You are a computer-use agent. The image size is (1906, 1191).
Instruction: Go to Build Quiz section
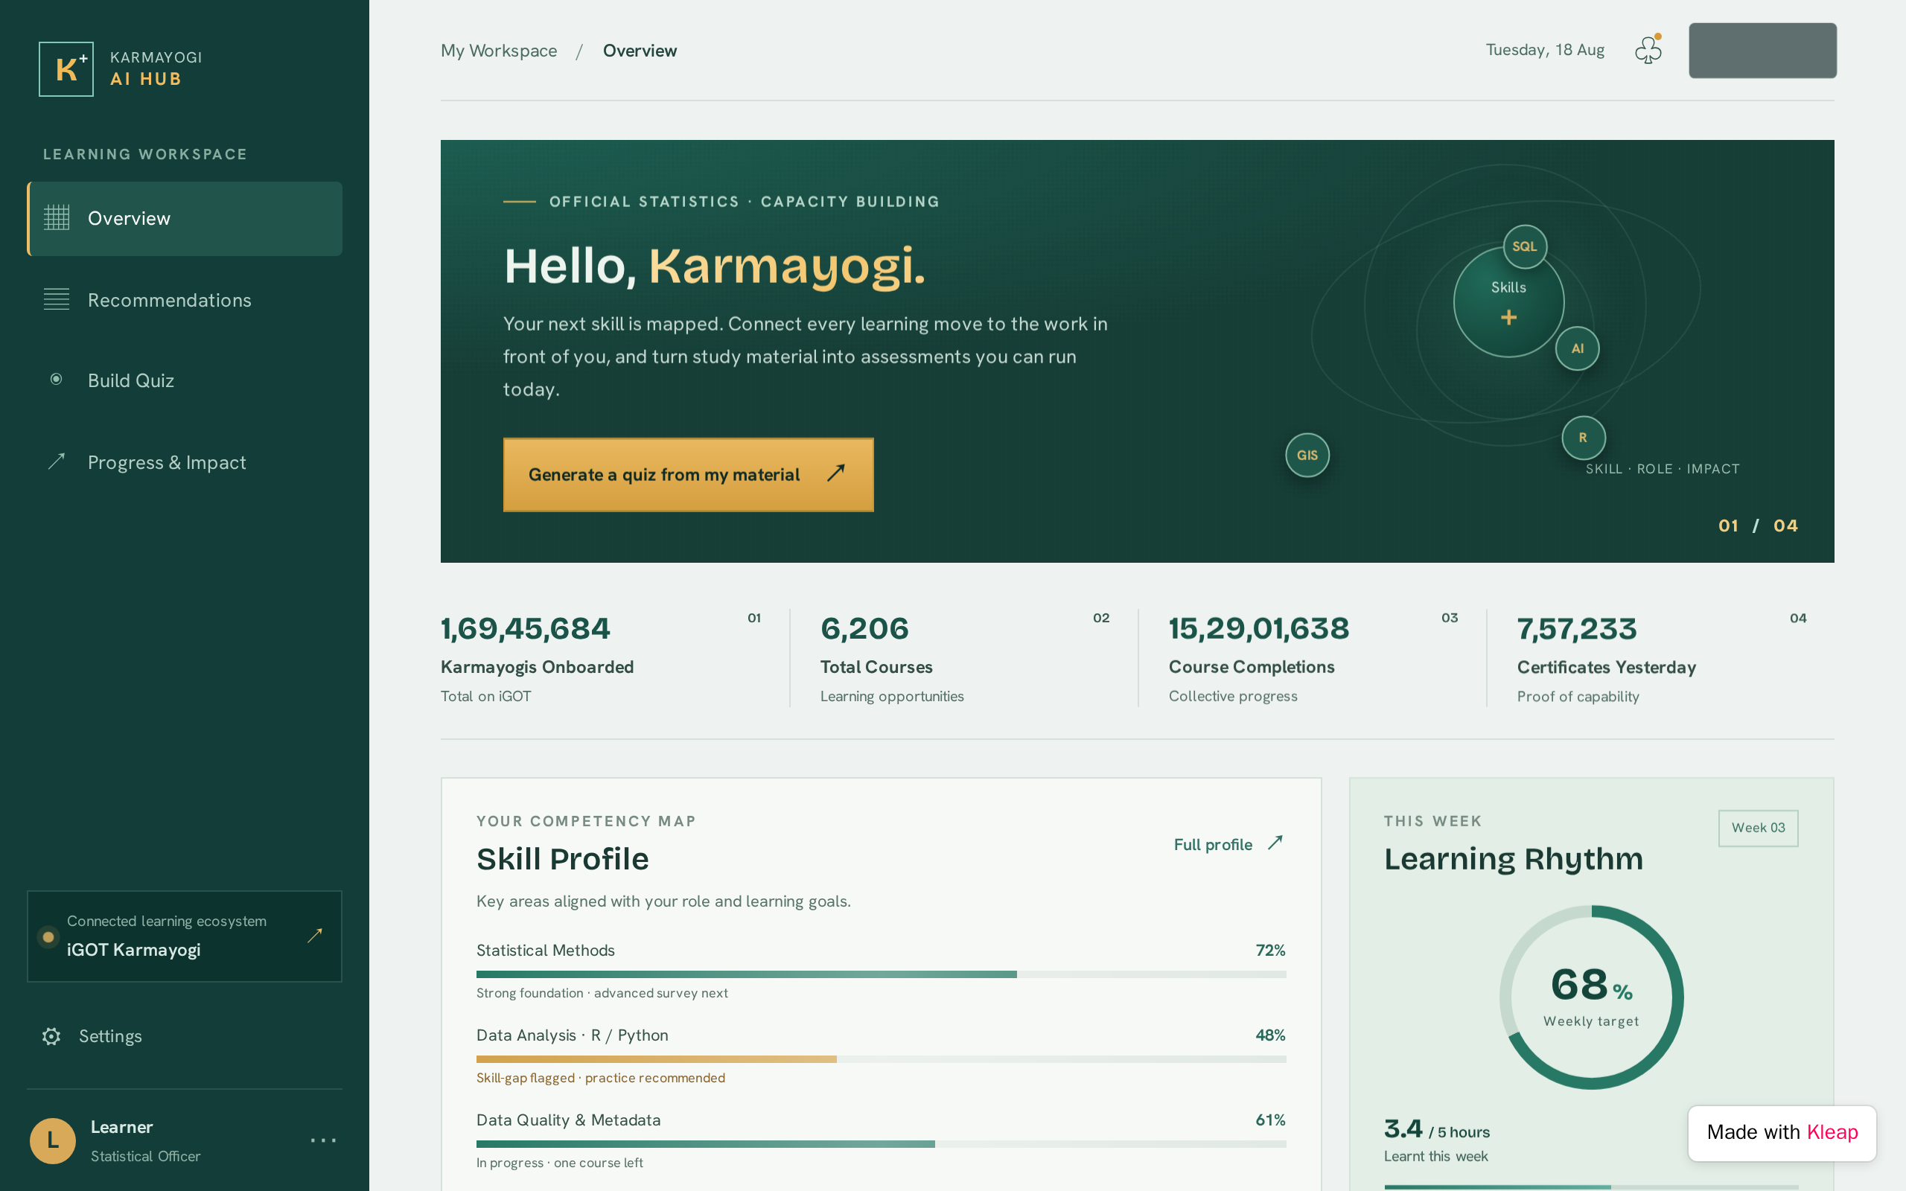(x=185, y=380)
